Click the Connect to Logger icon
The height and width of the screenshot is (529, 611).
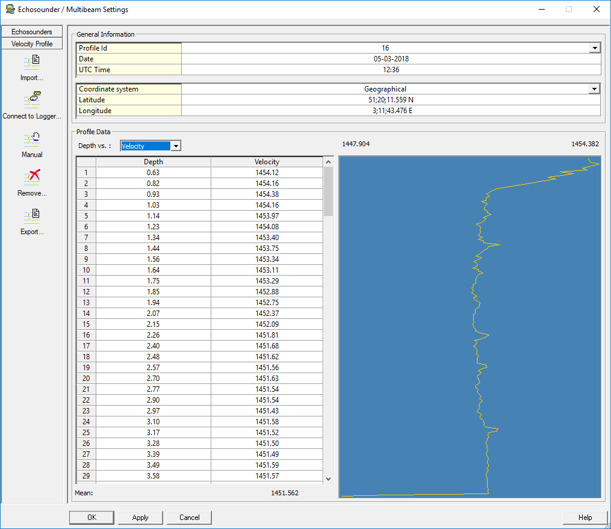pos(32,100)
